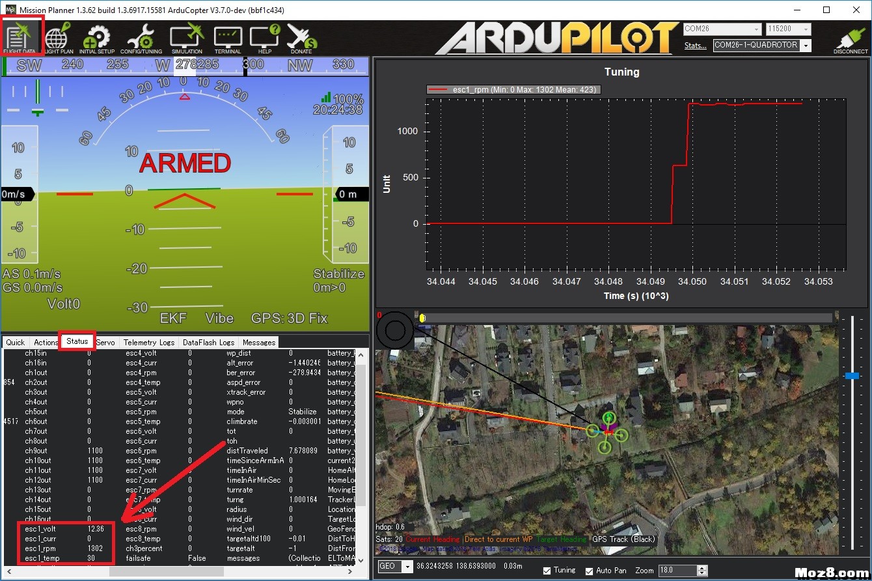The width and height of the screenshot is (872, 581).
Task: Select the Status tab
Action: 77,341
